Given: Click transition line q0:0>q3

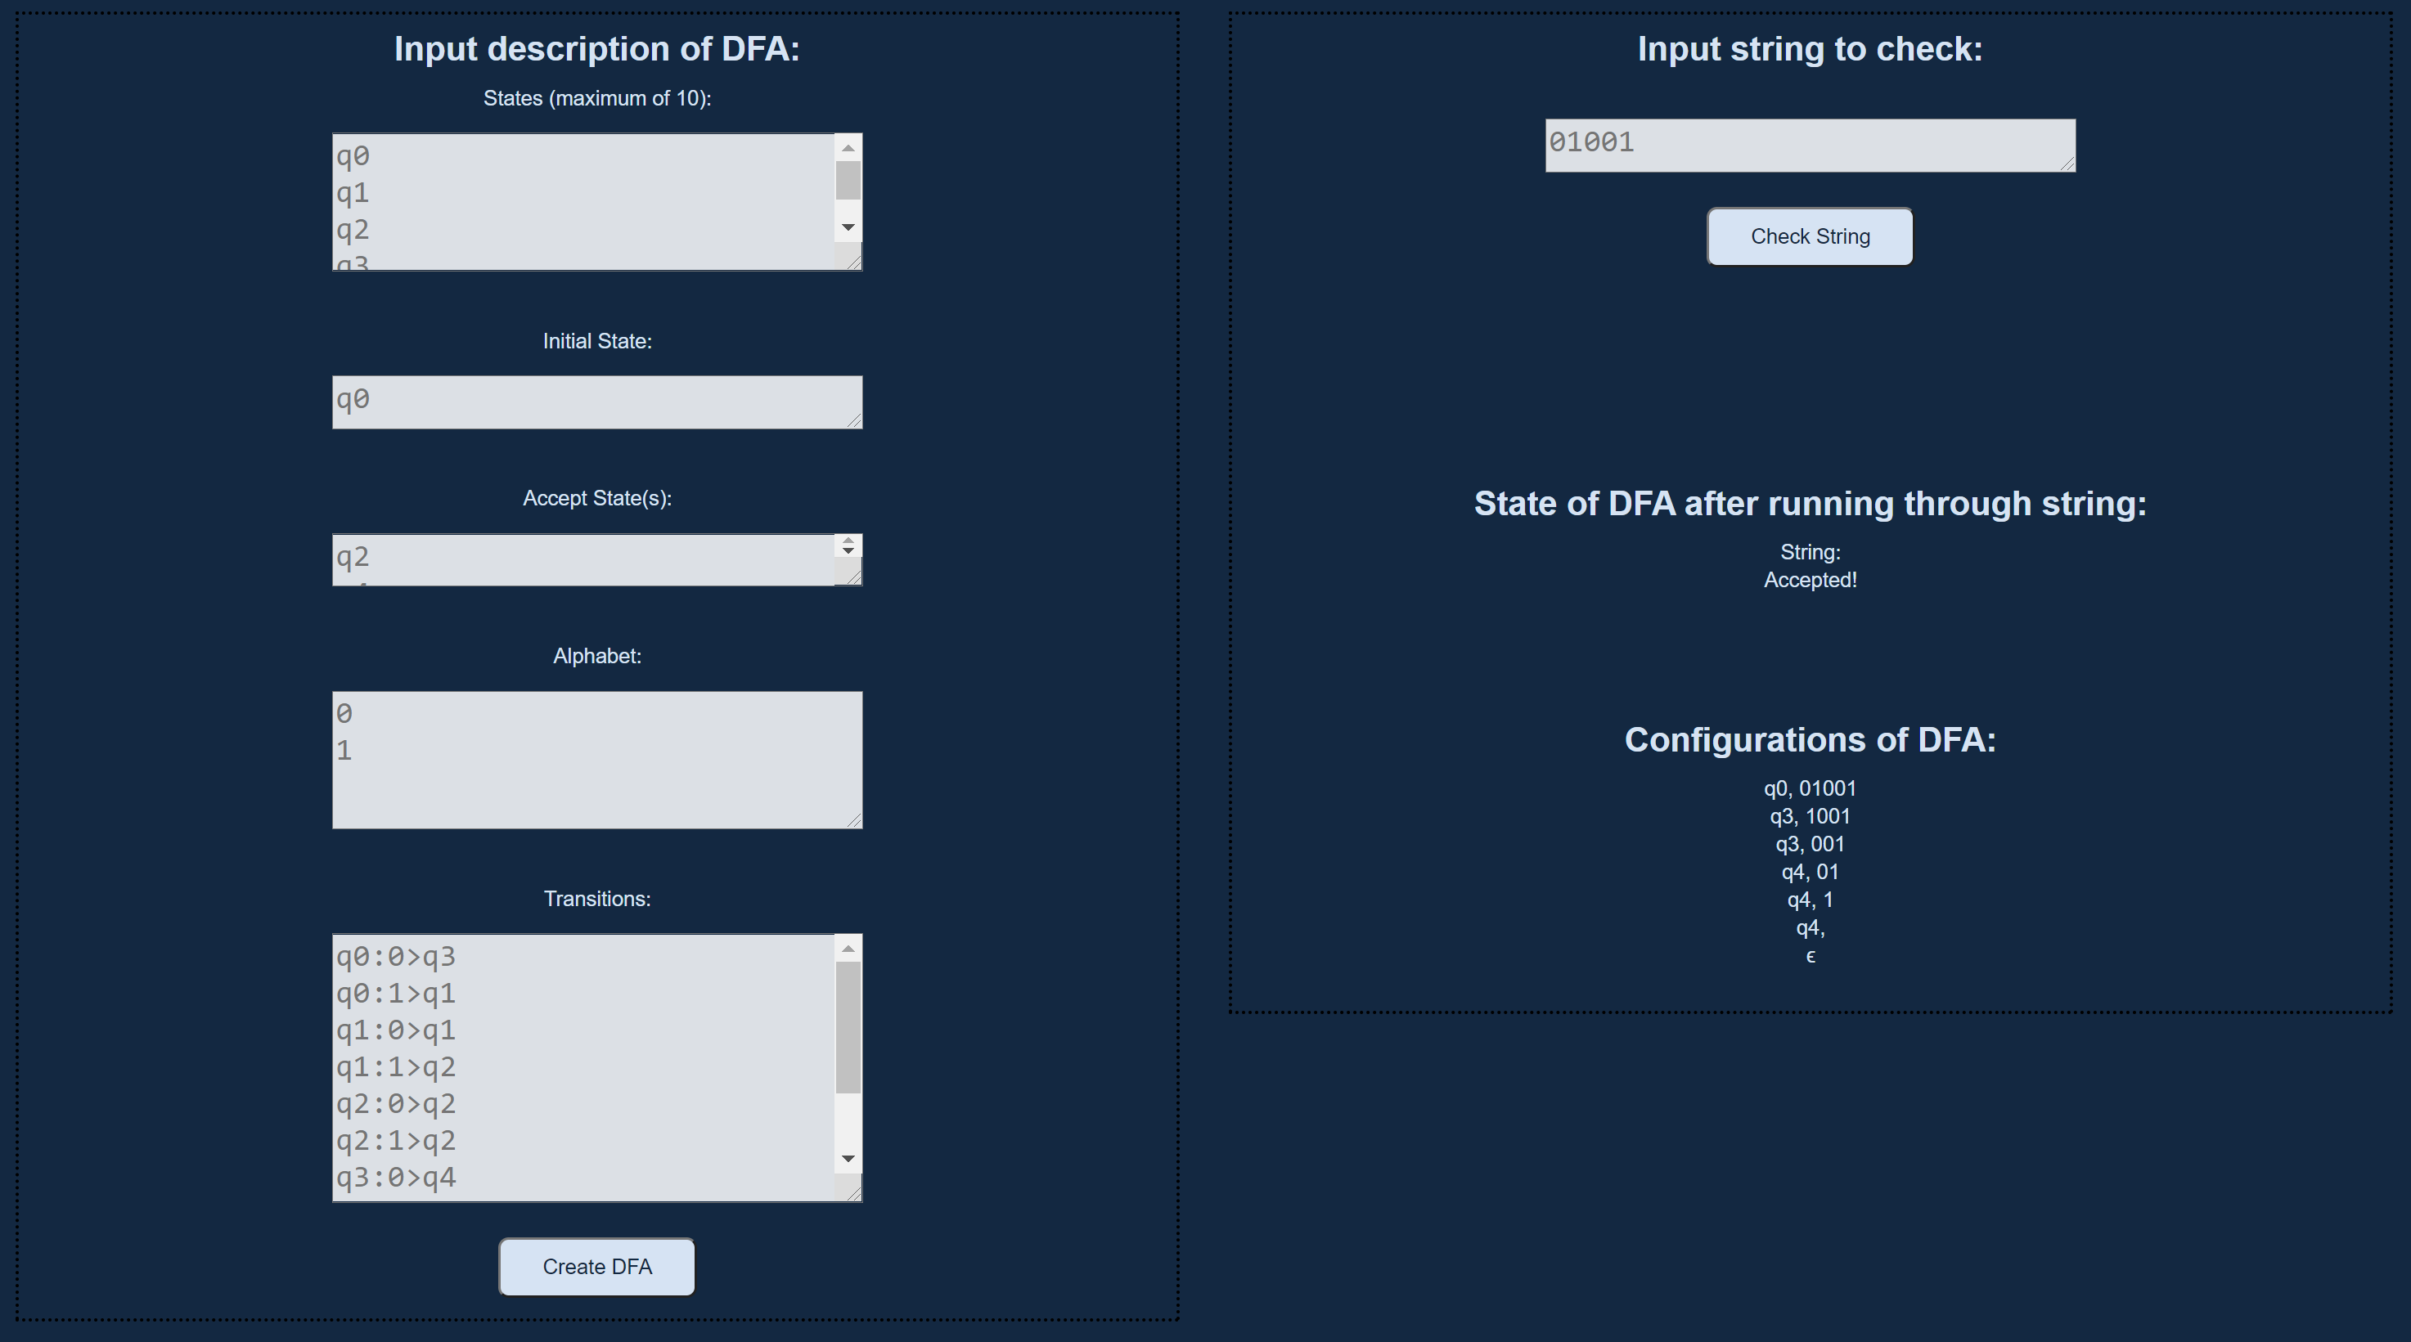Looking at the screenshot, I should click(x=396, y=957).
